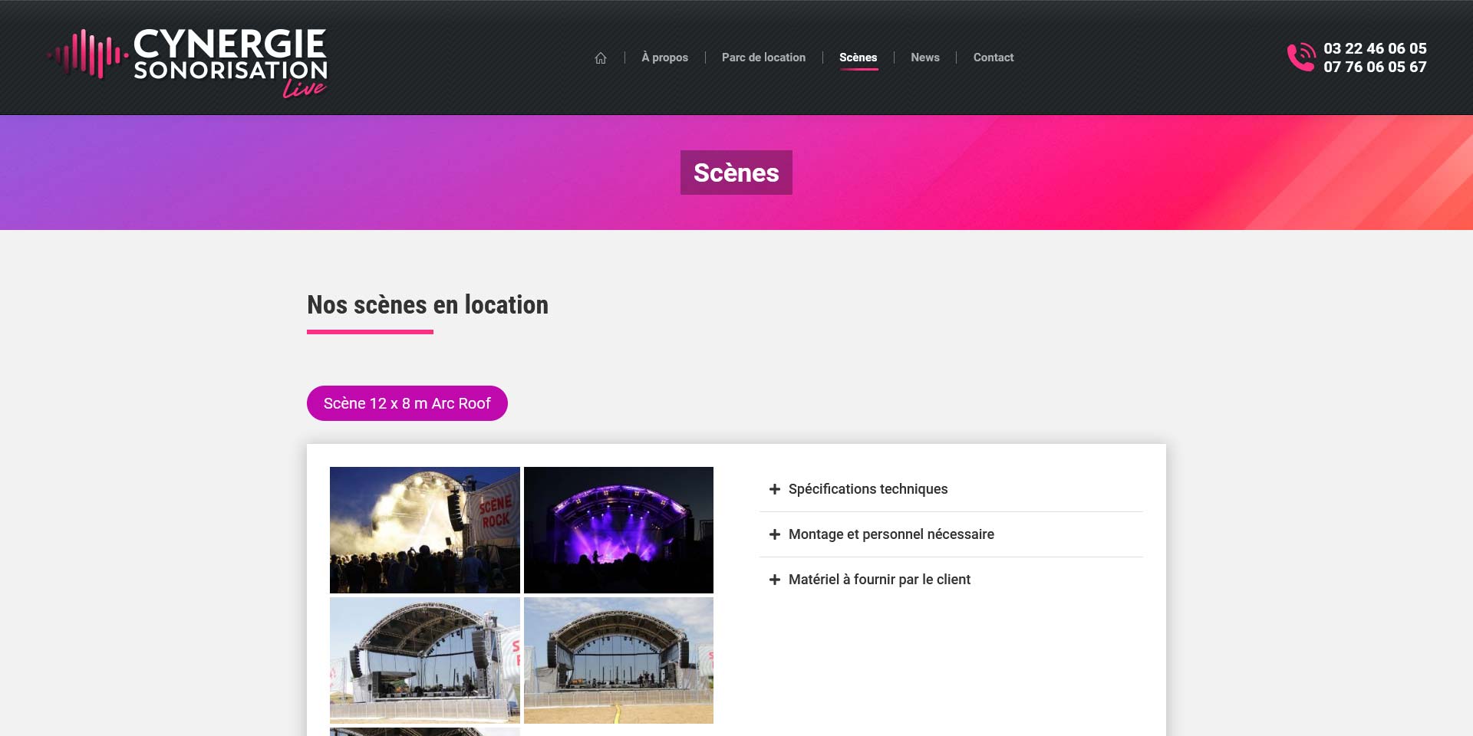View the daytime stage photo with yellow cable
This screenshot has height=736, width=1473.
618,660
